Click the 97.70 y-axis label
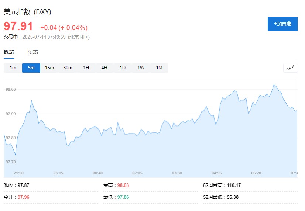 [x=10, y=162]
